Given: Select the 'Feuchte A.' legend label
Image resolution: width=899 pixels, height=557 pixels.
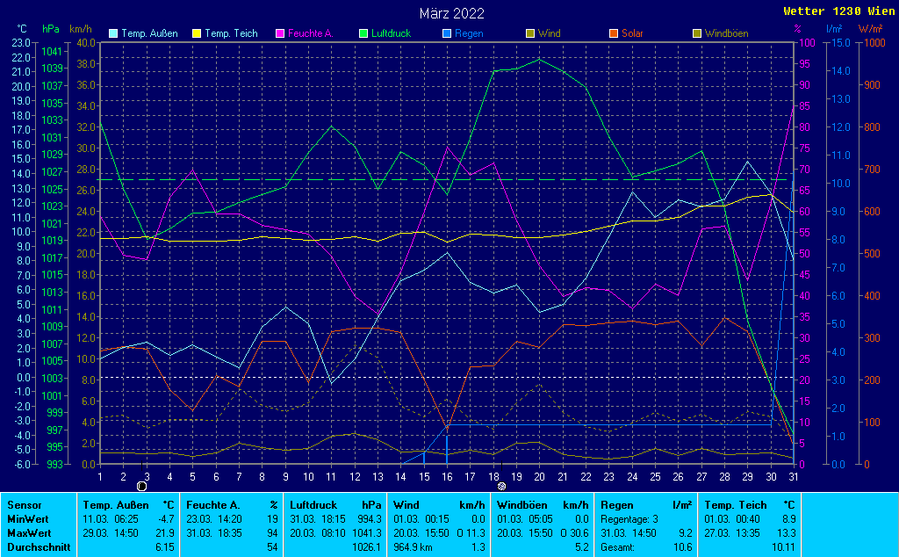Looking at the screenshot, I should [x=310, y=34].
